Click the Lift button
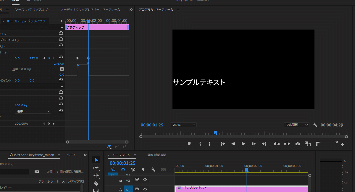Image resolution: width=355 pixels, height=192 pixels. 277,144
